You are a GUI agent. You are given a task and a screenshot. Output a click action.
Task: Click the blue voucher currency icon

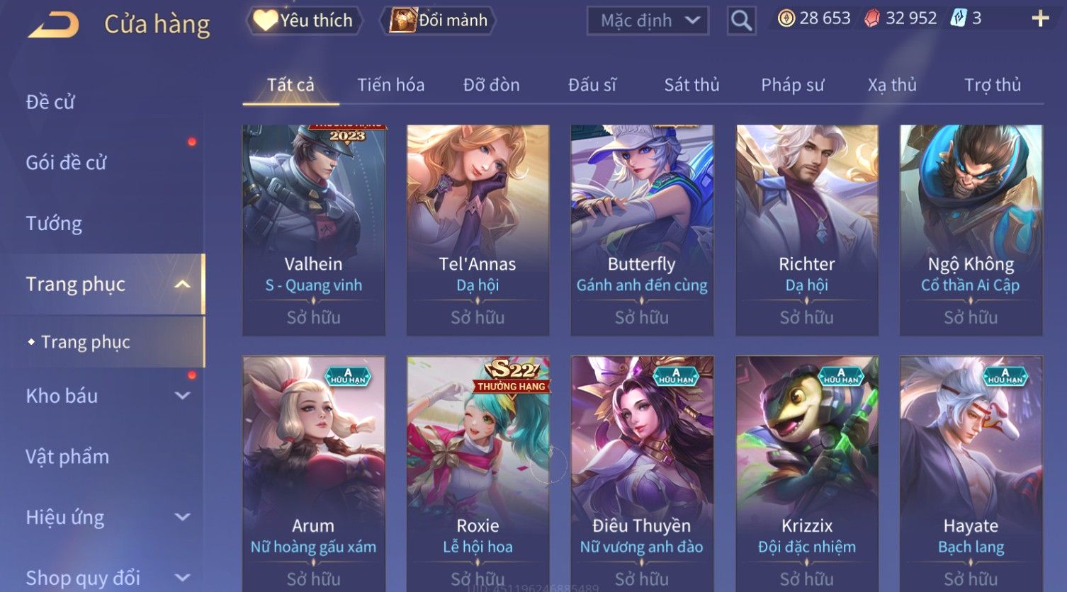click(x=958, y=18)
